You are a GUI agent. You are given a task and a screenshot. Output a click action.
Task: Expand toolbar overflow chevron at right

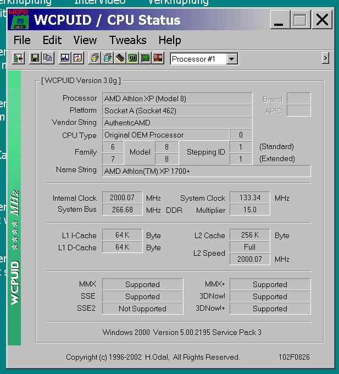click(325, 58)
